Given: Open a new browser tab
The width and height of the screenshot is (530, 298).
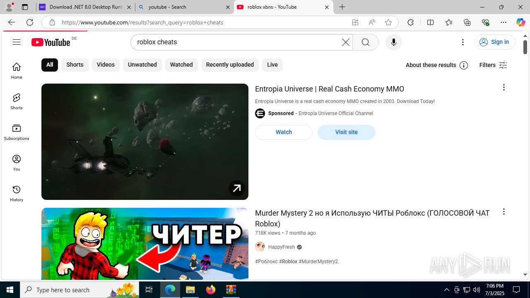Looking at the screenshot, I should 342,7.
